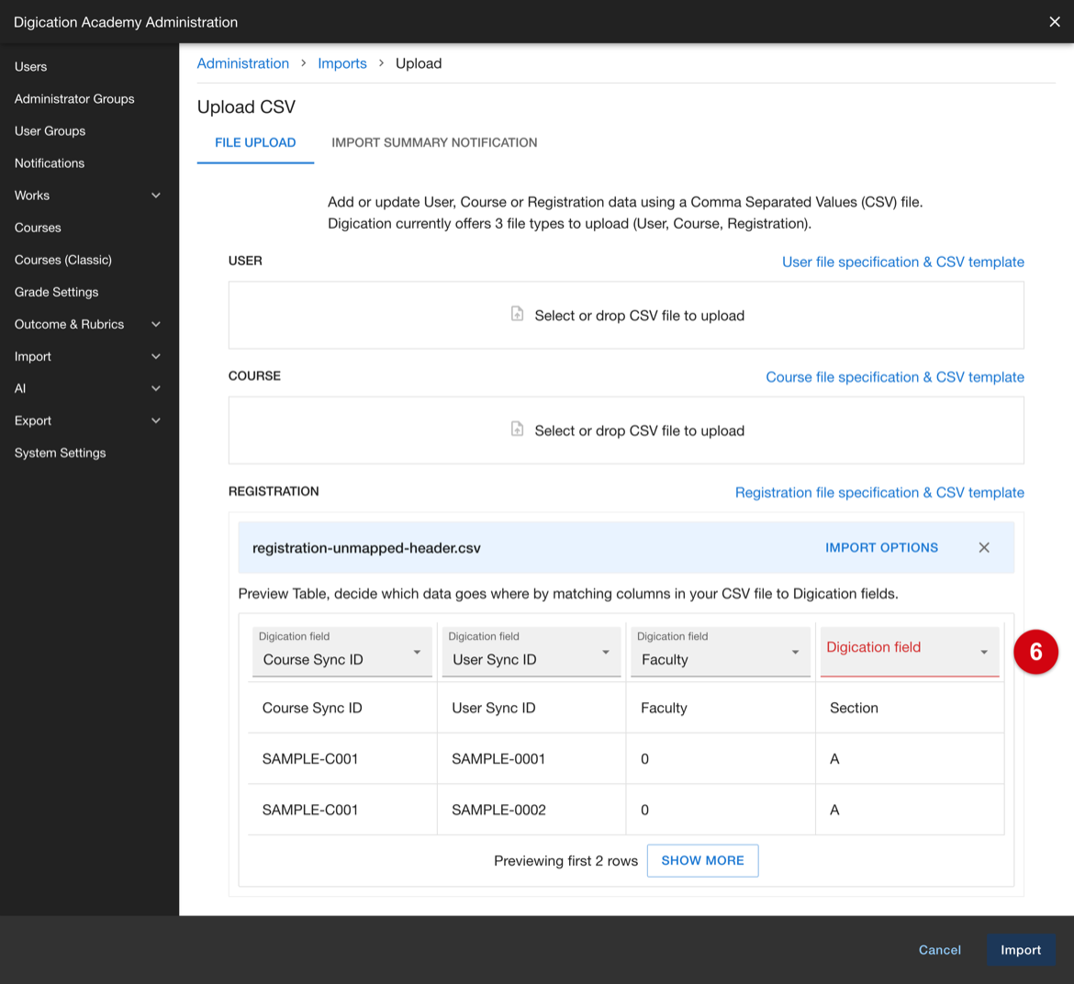1074x984 pixels.
Task: Open Grade Settings in the sidebar
Action: tap(57, 293)
